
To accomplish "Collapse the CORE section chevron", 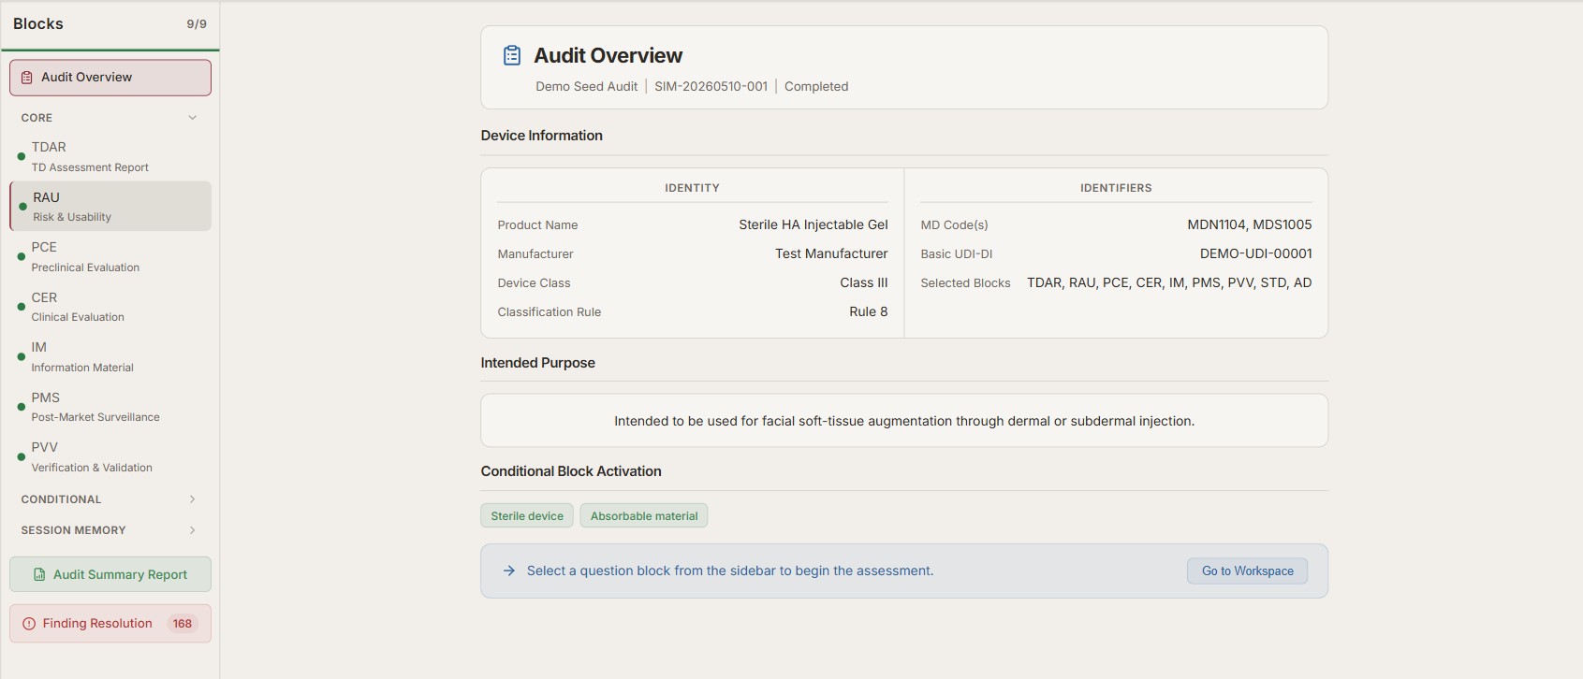I will click(x=193, y=118).
